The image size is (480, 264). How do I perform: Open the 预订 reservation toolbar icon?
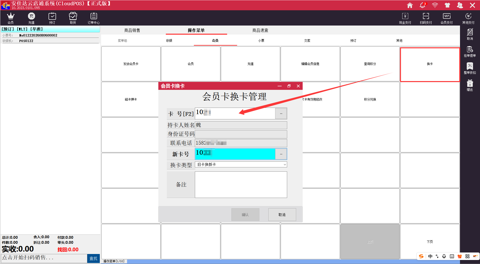click(52, 18)
